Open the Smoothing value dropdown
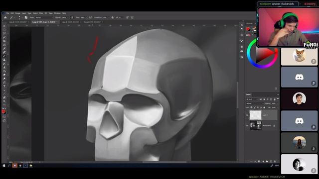The width and height of the screenshot is (319, 179). tap(109, 17)
